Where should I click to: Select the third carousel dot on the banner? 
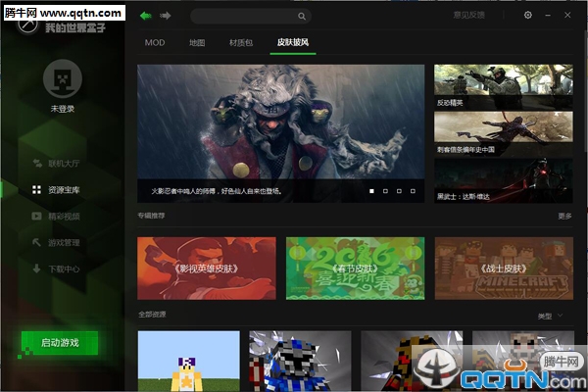point(399,191)
